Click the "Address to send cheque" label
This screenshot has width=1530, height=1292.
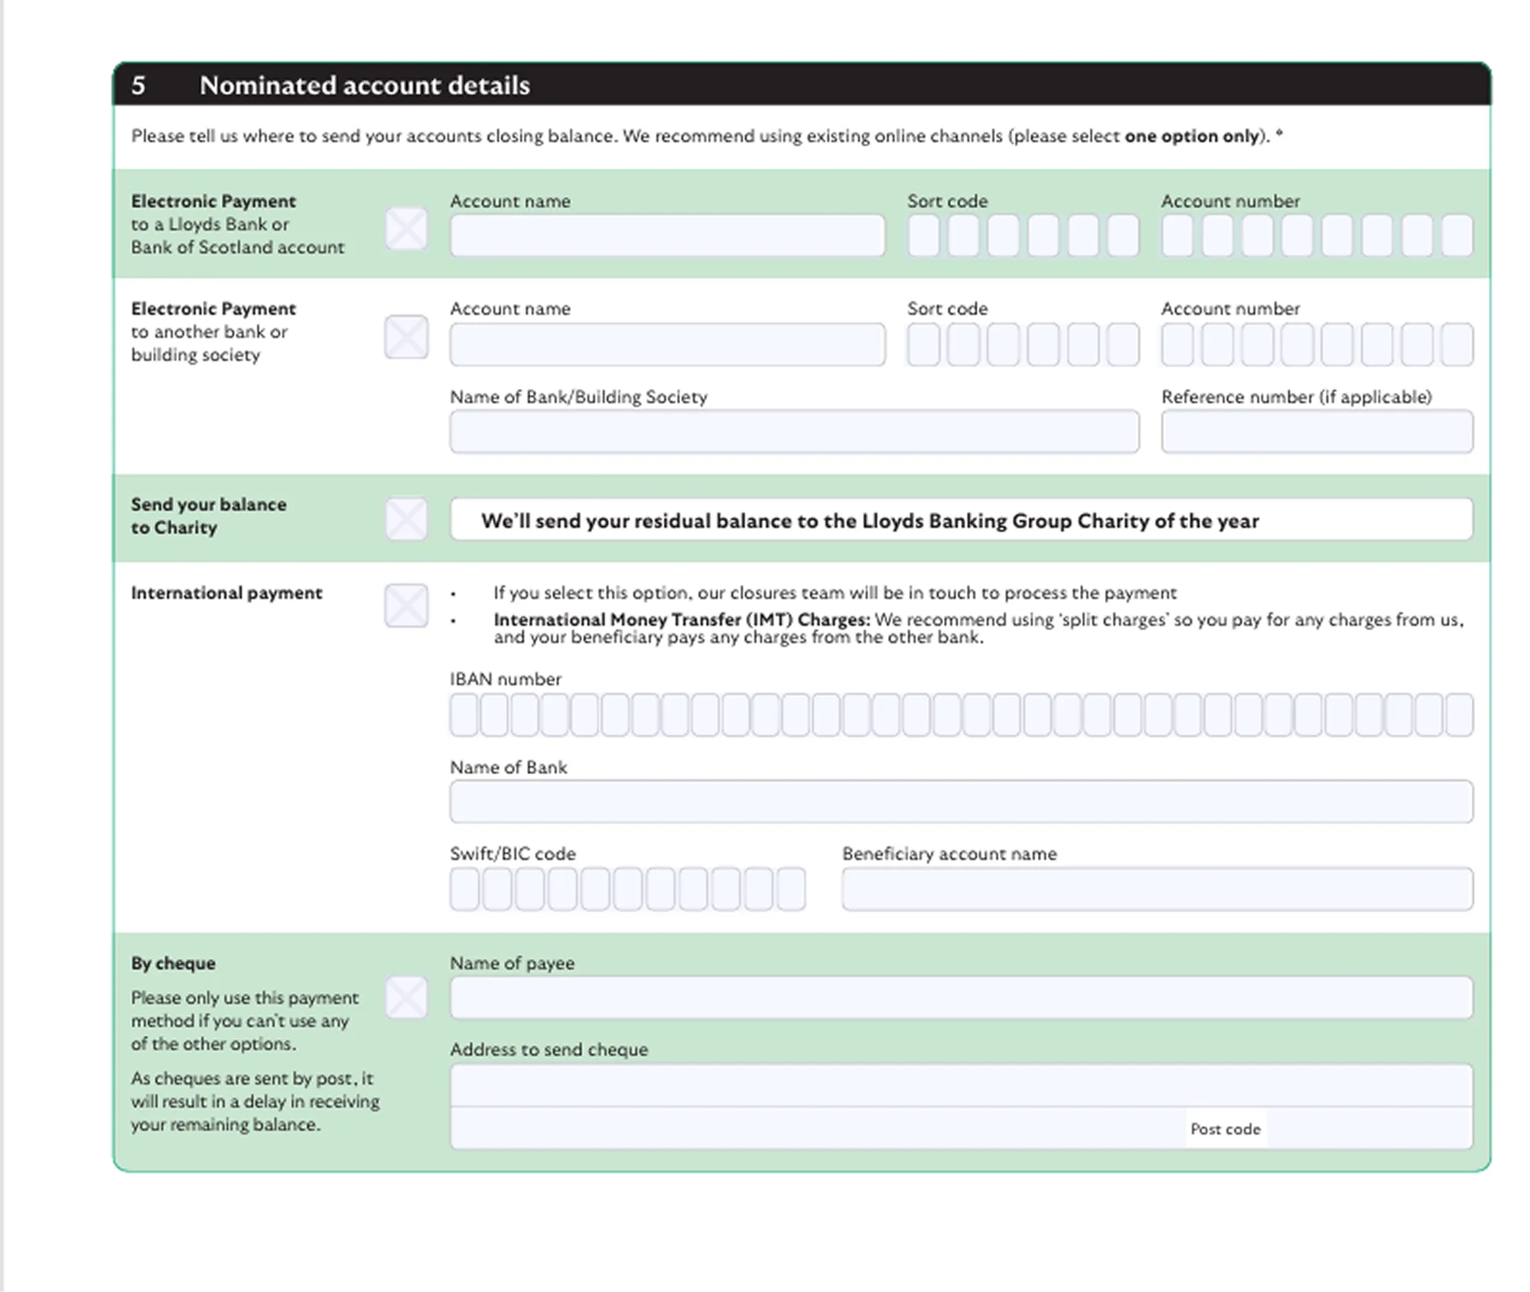[x=549, y=1050]
